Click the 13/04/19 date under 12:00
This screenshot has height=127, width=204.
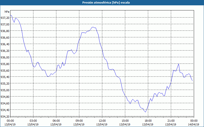tap(102, 124)
